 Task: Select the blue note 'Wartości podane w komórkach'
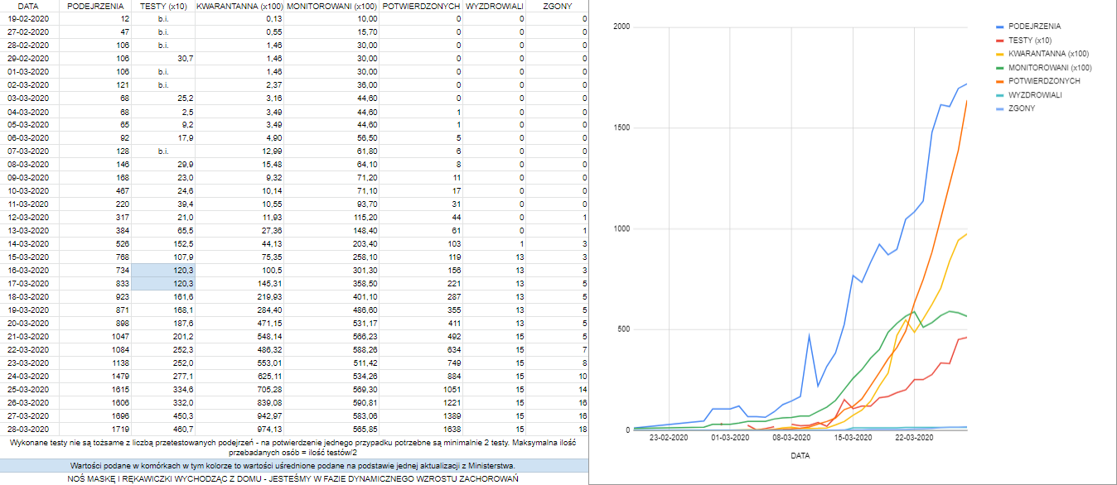pyautogui.click(x=294, y=466)
